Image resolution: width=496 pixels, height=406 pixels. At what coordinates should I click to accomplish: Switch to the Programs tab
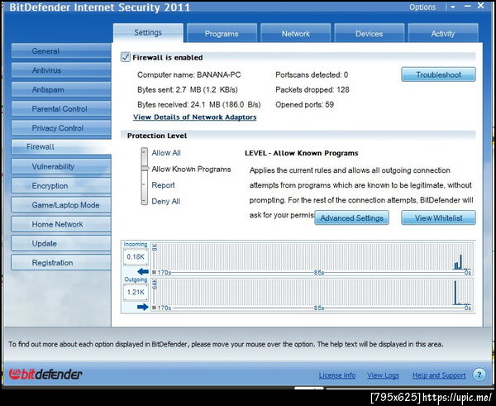click(x=222, y=34)
